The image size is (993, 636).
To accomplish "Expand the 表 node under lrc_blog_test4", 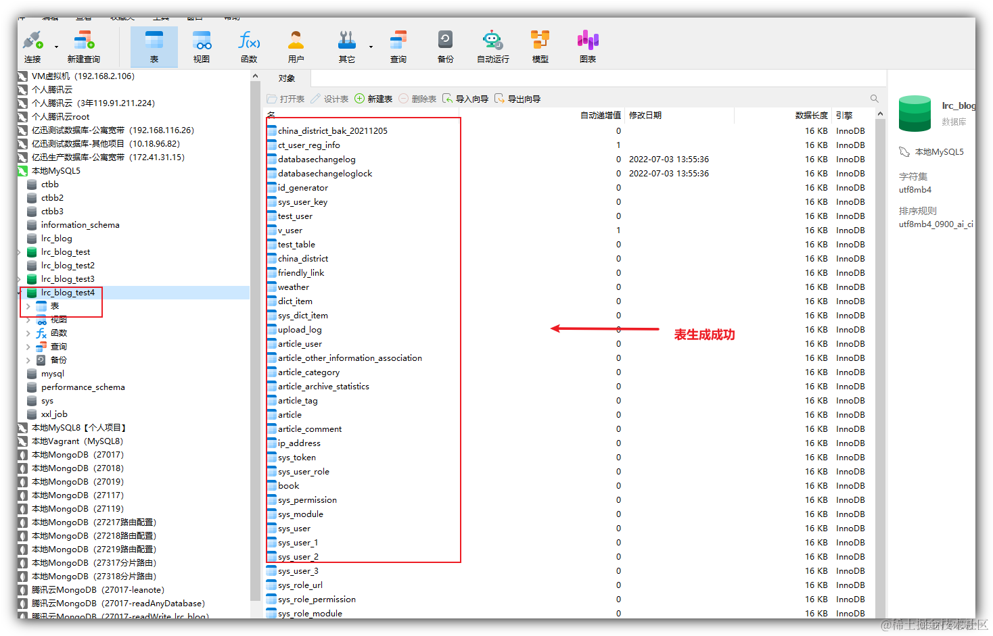I will [x=28, y=306].
